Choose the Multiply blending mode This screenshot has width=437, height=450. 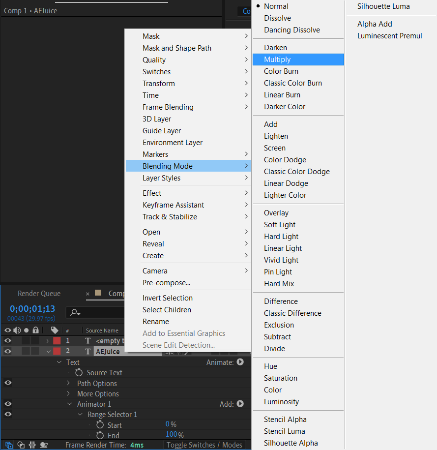pos(278,60)
